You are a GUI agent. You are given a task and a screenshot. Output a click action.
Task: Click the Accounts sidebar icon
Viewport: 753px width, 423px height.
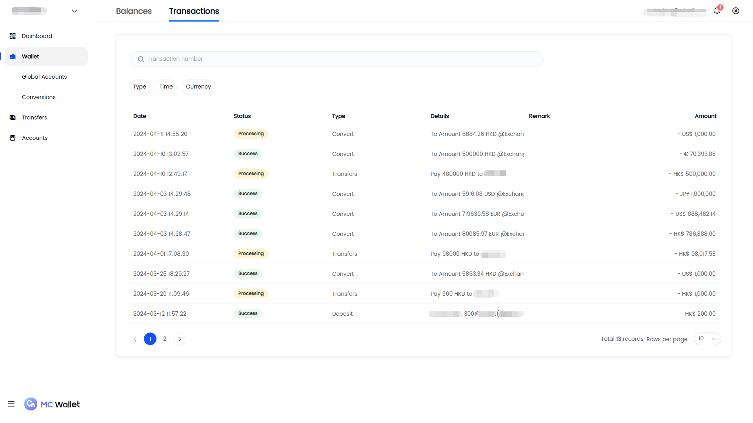point(13,138)
